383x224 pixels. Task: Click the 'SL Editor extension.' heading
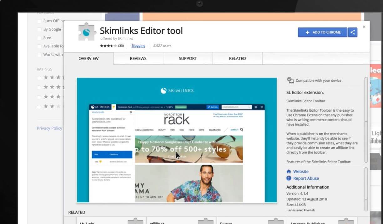[305, 92]
